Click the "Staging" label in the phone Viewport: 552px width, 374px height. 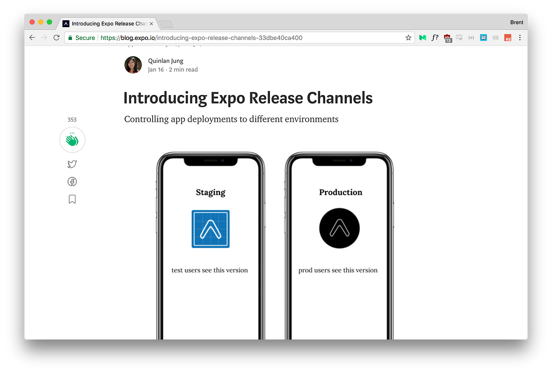click(x=211, y=193)
